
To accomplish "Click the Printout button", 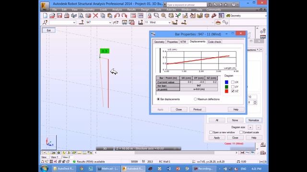I will (x=197, y=109).
